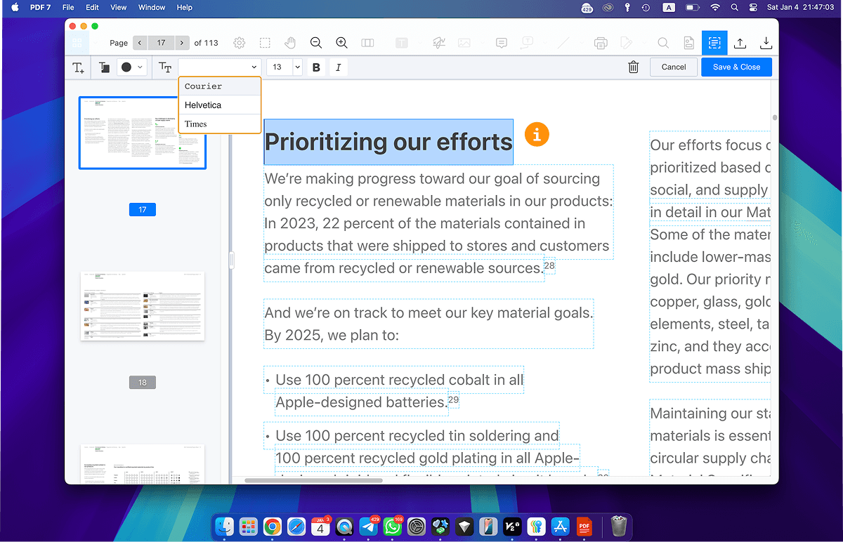Activate the hand pan tool
Viewport: 843px width, 542px height.
coord(290,43)
